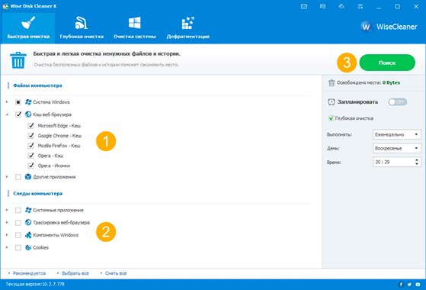The image size is (426, 290).
Task: Open the YouTube icon in status bar
Action: coord(418,285)
